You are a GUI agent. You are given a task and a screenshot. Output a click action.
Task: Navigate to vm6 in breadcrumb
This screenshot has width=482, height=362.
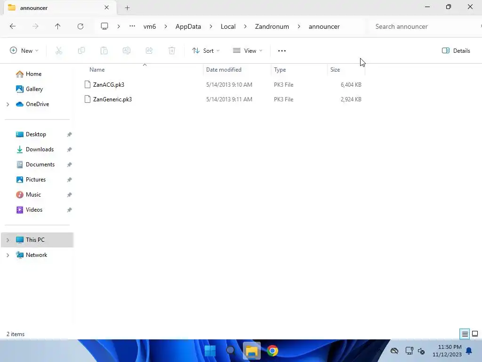click(x=150, y=26)
